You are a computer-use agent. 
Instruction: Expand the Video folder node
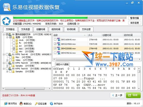[7, 60]
